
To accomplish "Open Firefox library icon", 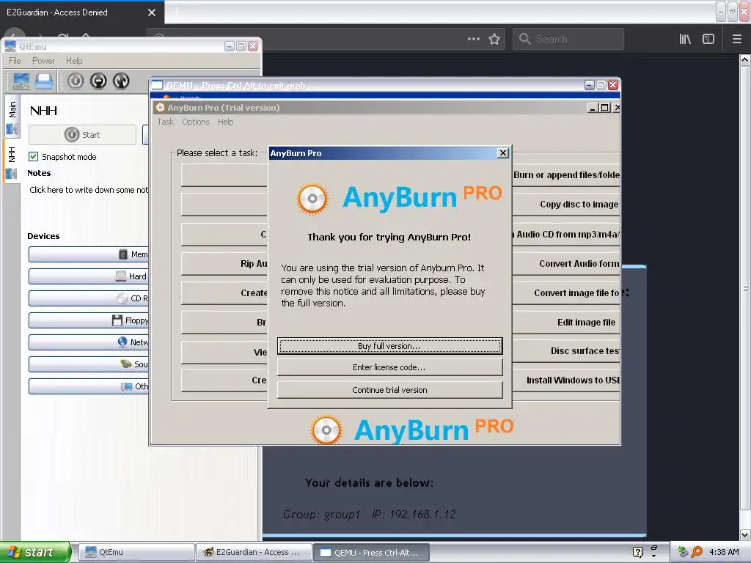I will coord(685,39).
